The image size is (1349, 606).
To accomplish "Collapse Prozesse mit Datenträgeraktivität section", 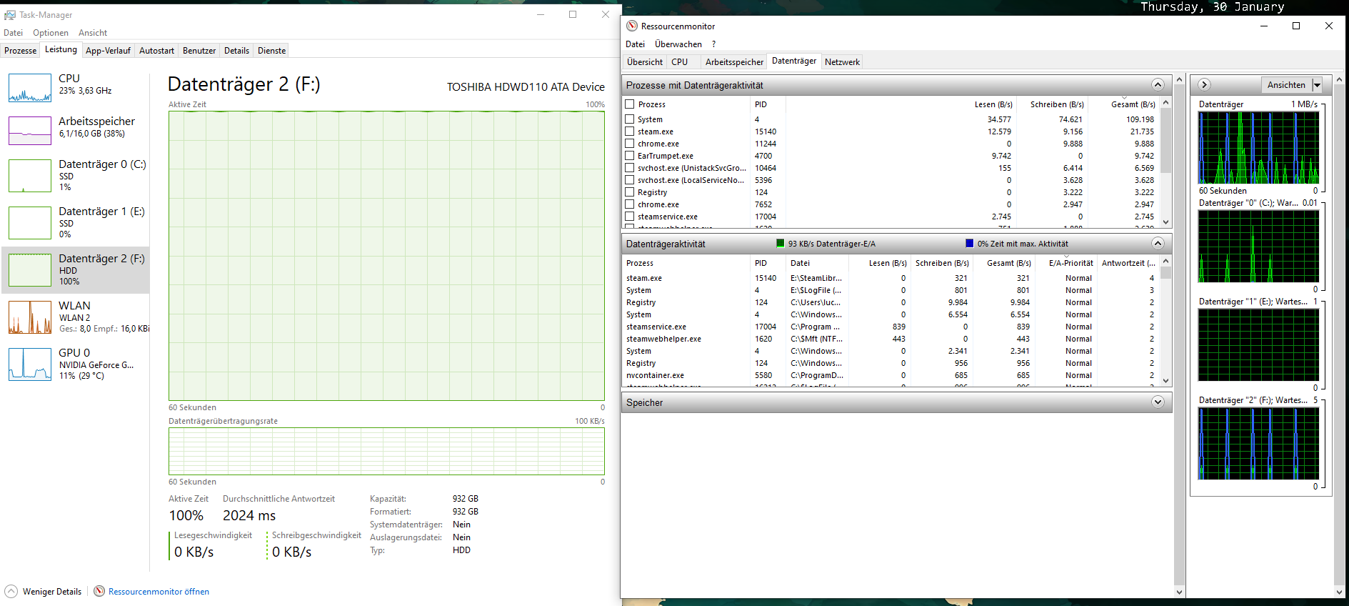I will [1158, 84].
